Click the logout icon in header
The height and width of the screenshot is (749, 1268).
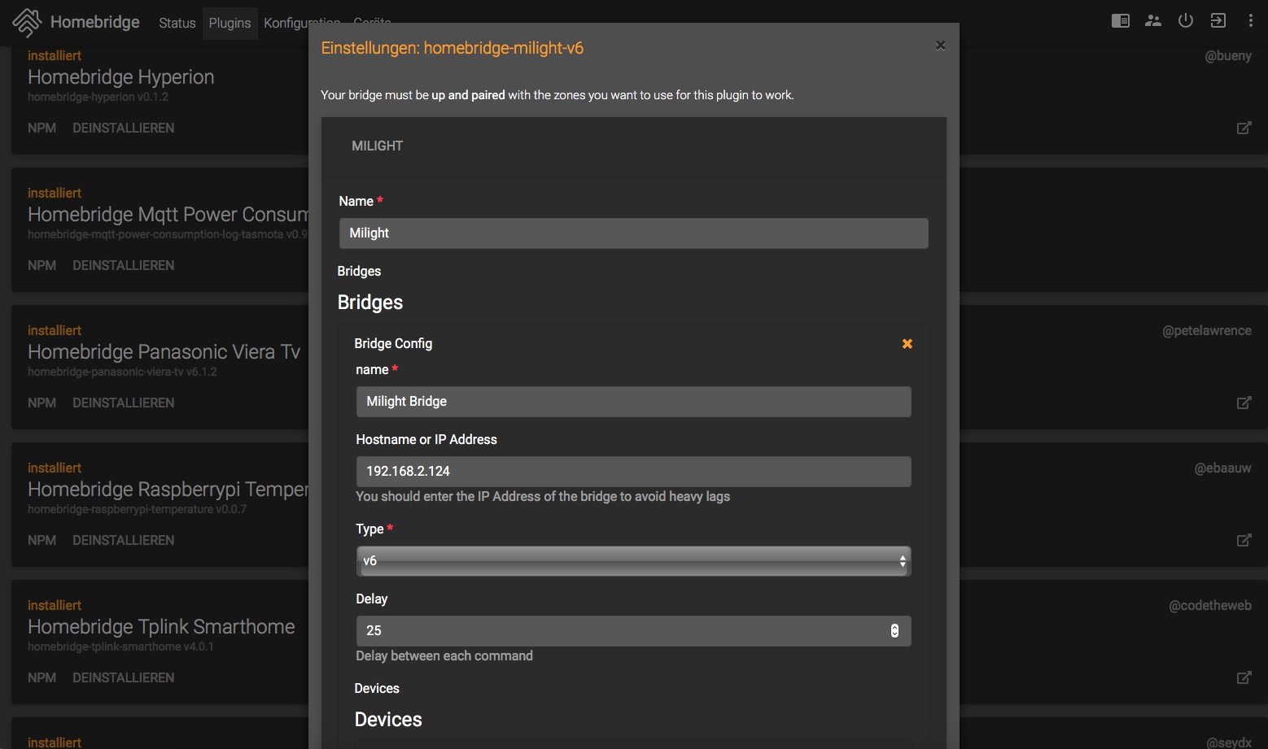click(1218, 21)
